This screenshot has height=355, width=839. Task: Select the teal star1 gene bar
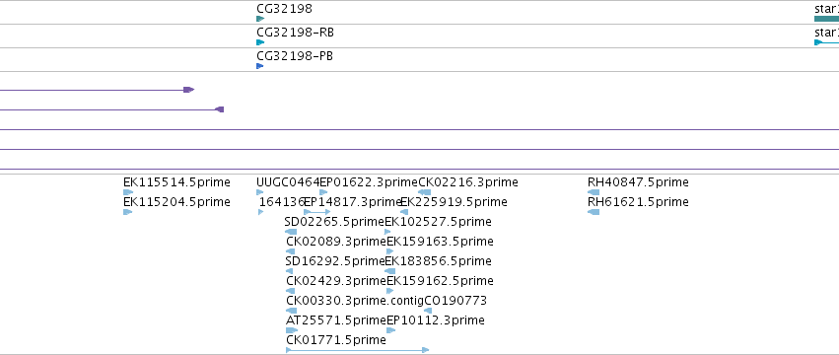827,19
